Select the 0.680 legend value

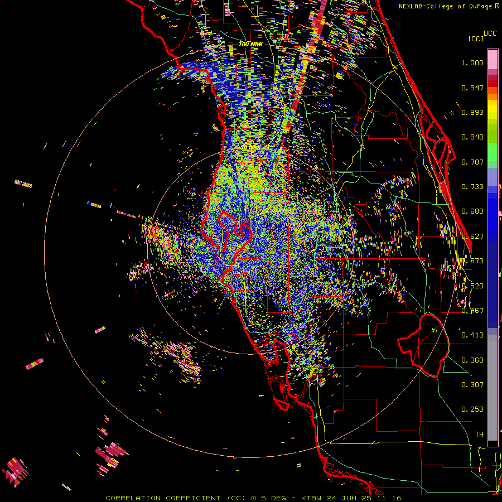pyautogui.click(x=472, y=211)
